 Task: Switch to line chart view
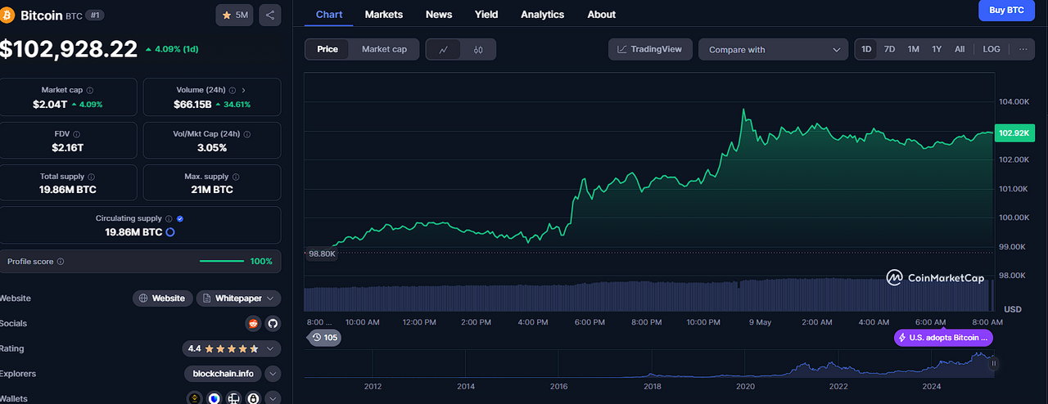(444, 50)
